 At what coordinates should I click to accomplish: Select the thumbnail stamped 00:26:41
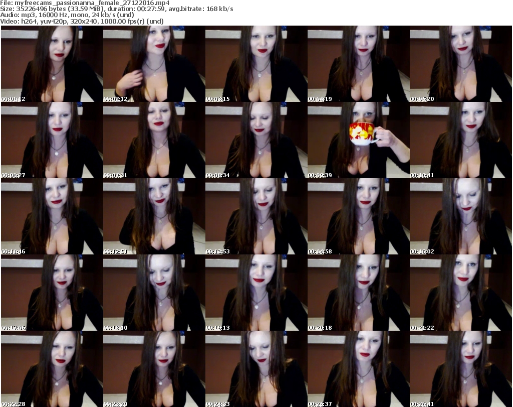[x=461, y=369]
